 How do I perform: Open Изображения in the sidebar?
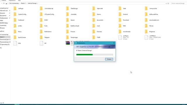point(4,18)
